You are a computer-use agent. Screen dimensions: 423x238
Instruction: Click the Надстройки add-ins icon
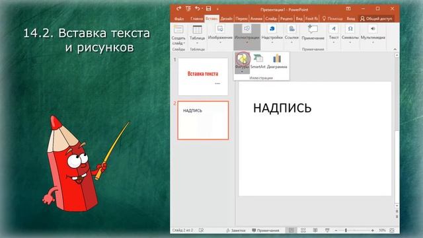coord(272,28)
